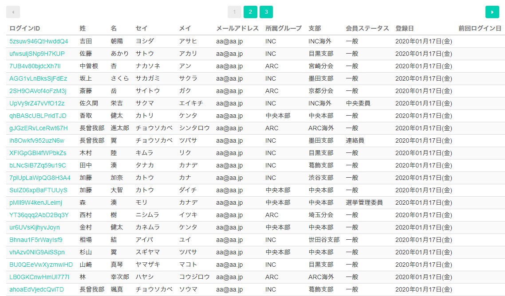
Task: Select the 中央委員 status cell
Action: coord(358,103)
